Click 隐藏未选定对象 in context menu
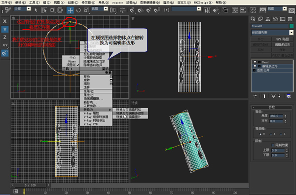 (94, 61)
